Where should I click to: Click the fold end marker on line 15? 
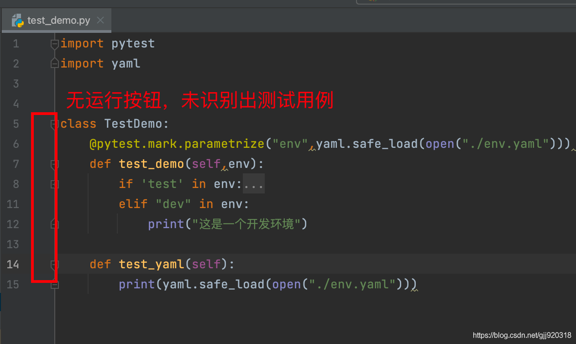(x=55, y=284)
